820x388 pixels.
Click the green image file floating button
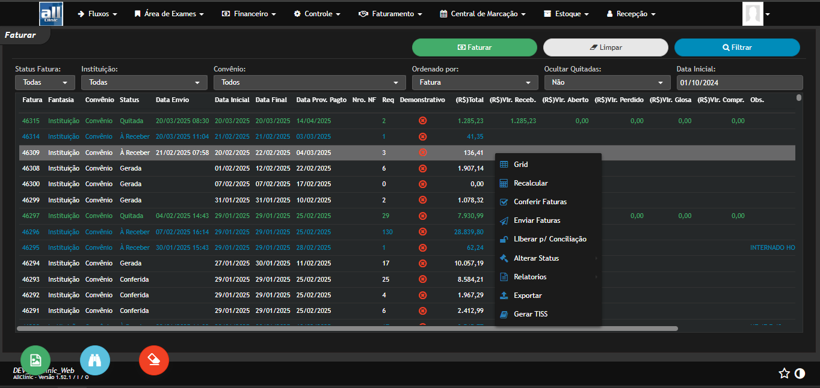coord(35,360)
